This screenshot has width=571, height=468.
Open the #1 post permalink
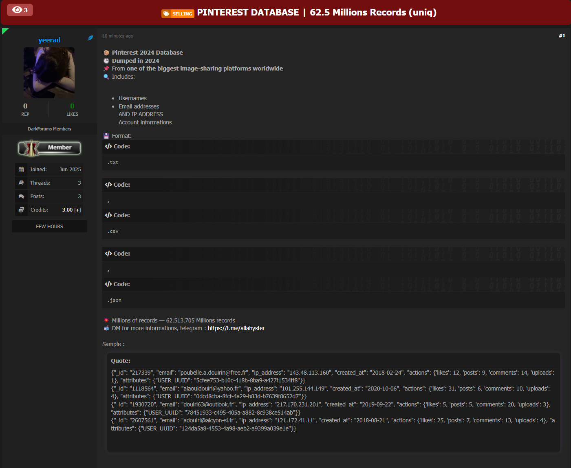(x=562, y=36)
